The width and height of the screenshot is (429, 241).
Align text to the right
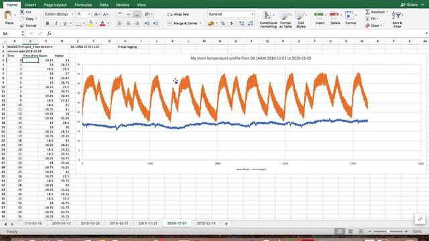[x=137, y=23]
